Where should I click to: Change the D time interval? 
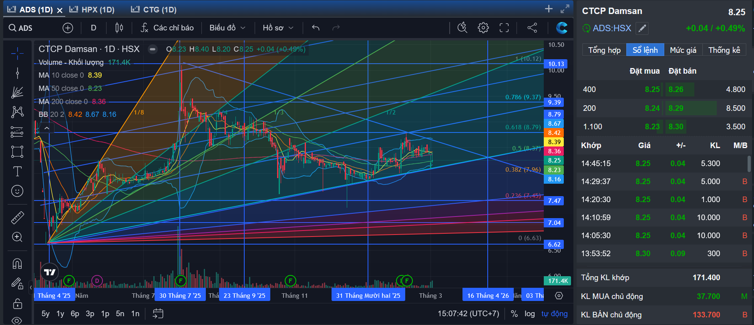[94, 28]
